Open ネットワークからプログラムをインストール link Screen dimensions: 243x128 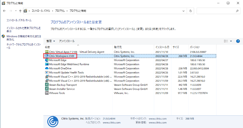(24, 46)
